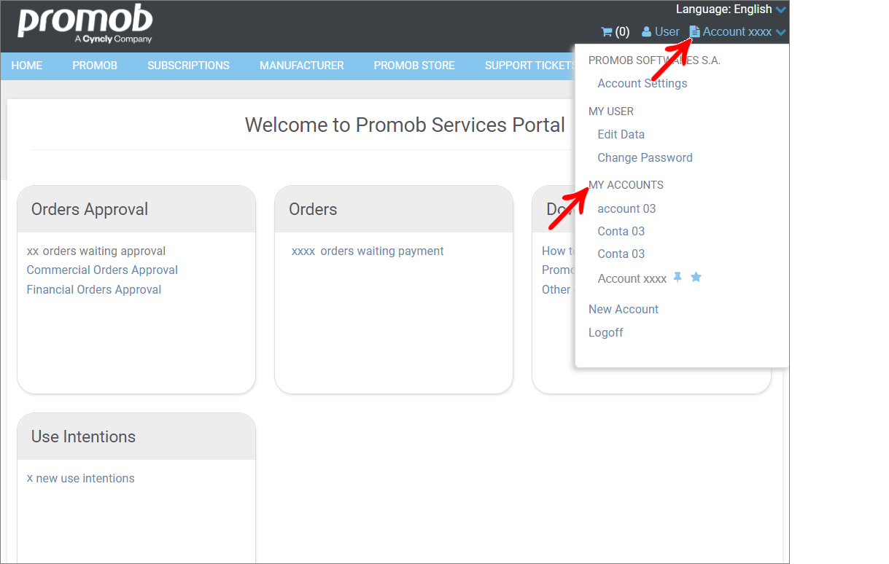Click Welcome to Promob Services Portal heading

tap(405, 125)
